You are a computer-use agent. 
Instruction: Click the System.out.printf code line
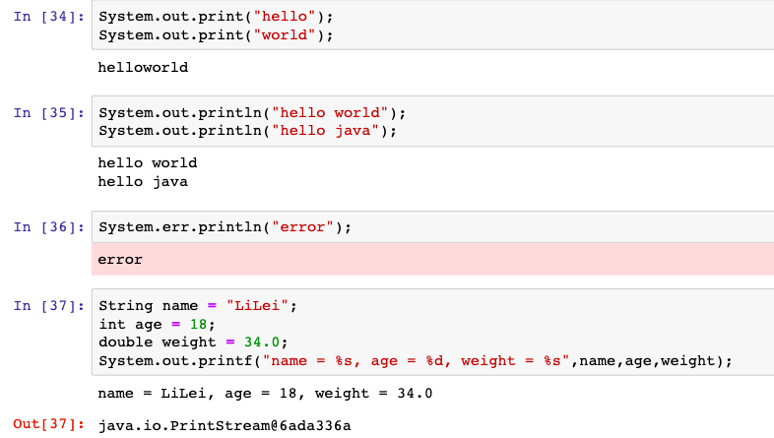point(416,360)
